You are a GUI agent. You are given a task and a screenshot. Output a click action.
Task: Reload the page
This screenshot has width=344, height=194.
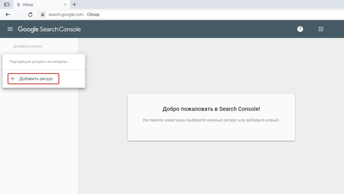(30, 15)
